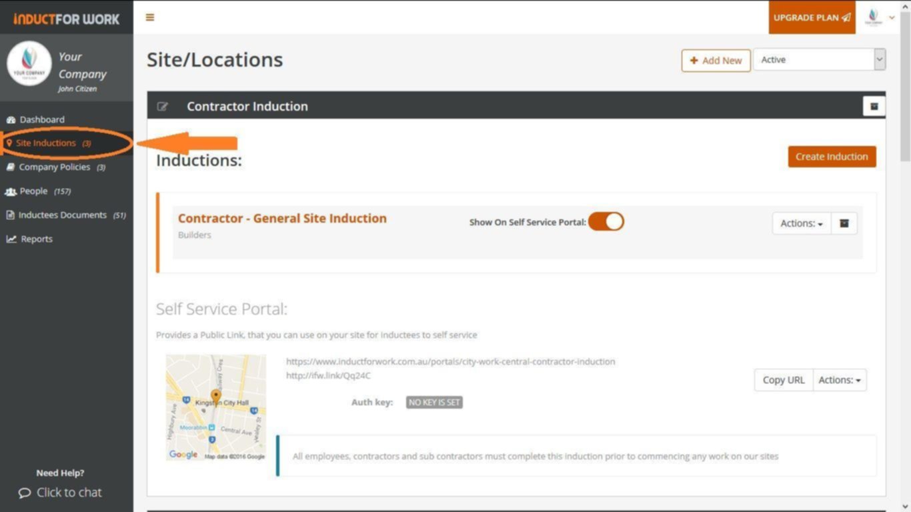The image size is (911, 512).
Task: Click the Add New button
Action: 716,60
